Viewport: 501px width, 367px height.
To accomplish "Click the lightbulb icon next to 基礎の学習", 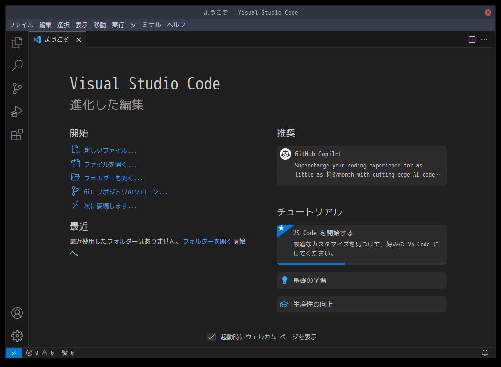I will (284, 280).
